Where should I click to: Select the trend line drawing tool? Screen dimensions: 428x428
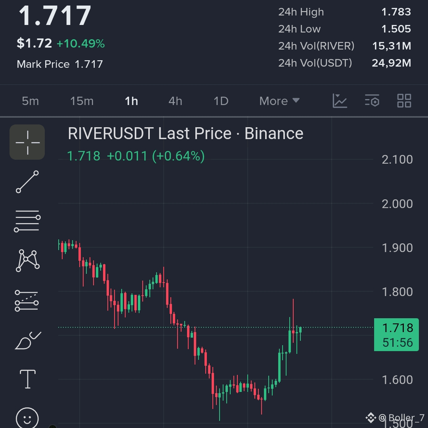(x=27, y=182)
